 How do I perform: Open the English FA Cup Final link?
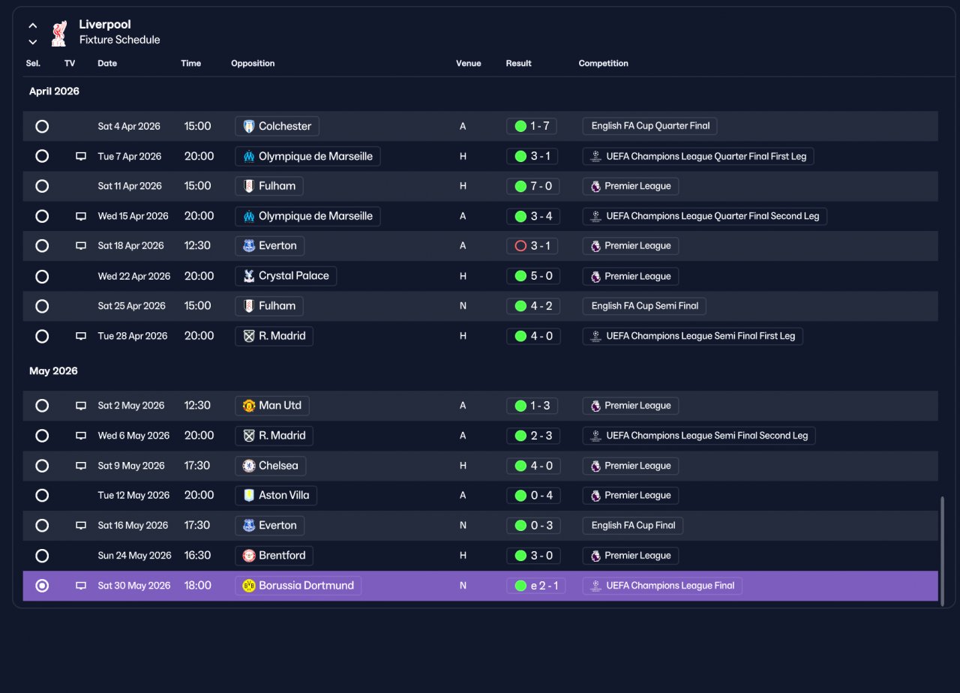633,526
